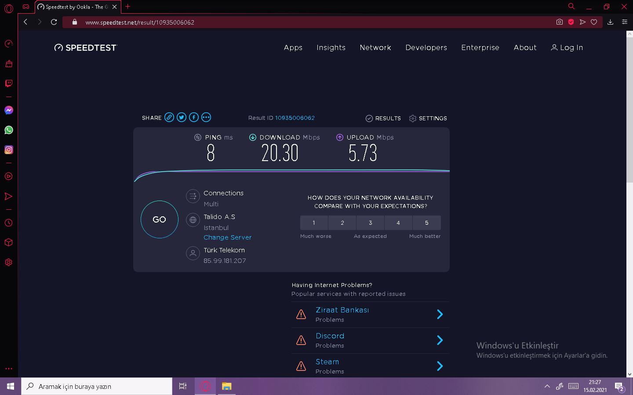The height and width of the screenshot is (395, 633).
Task: Rate network availability 5
Action: pyautogui.click(x=427, y=223)
